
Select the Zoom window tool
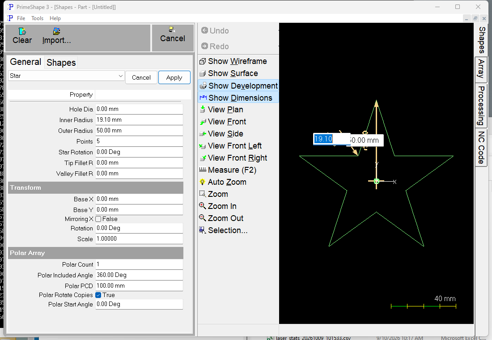[214, 194]
